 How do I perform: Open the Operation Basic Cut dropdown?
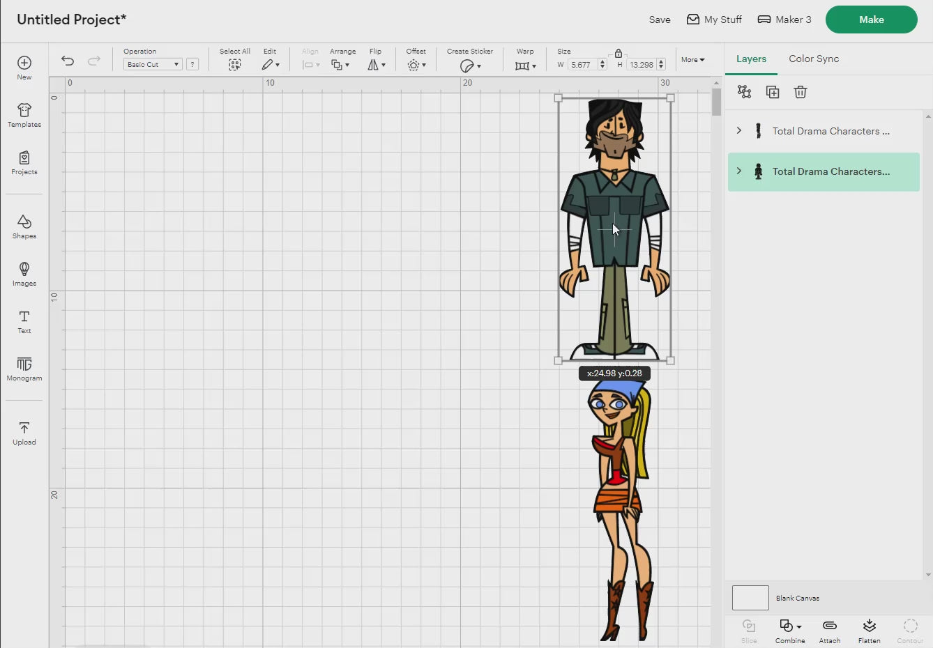pos(153,64)
